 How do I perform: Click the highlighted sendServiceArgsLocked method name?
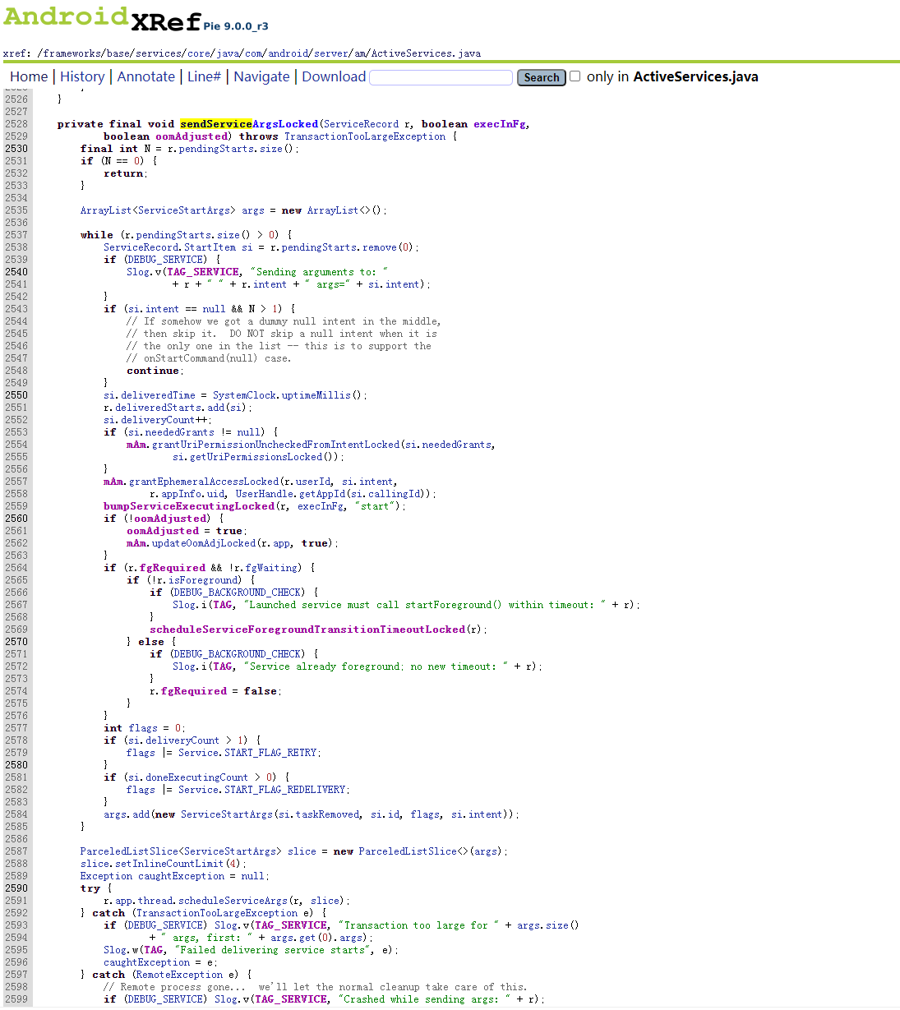(250, 124)
